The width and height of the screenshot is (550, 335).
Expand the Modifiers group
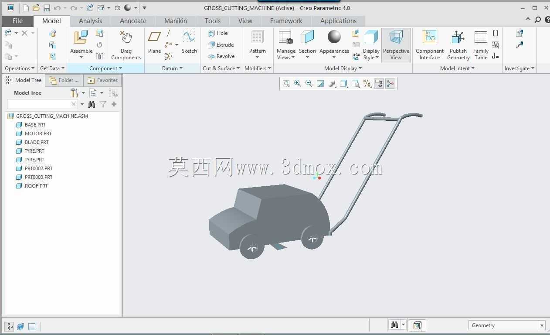click(258, 68)
